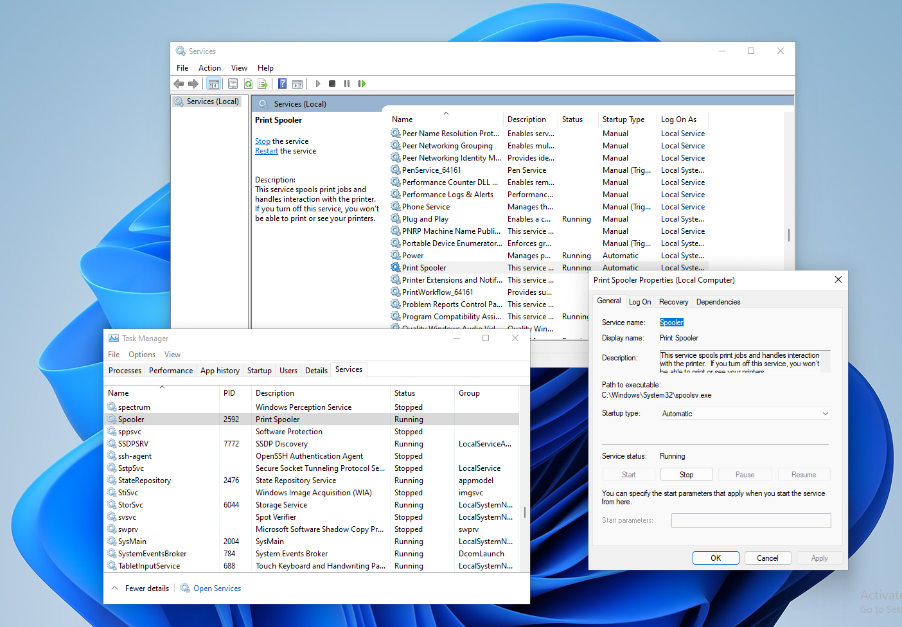Select StateRepository row in Task Manager
Viewport: 902px width, 627px height.
pos(312,480)
